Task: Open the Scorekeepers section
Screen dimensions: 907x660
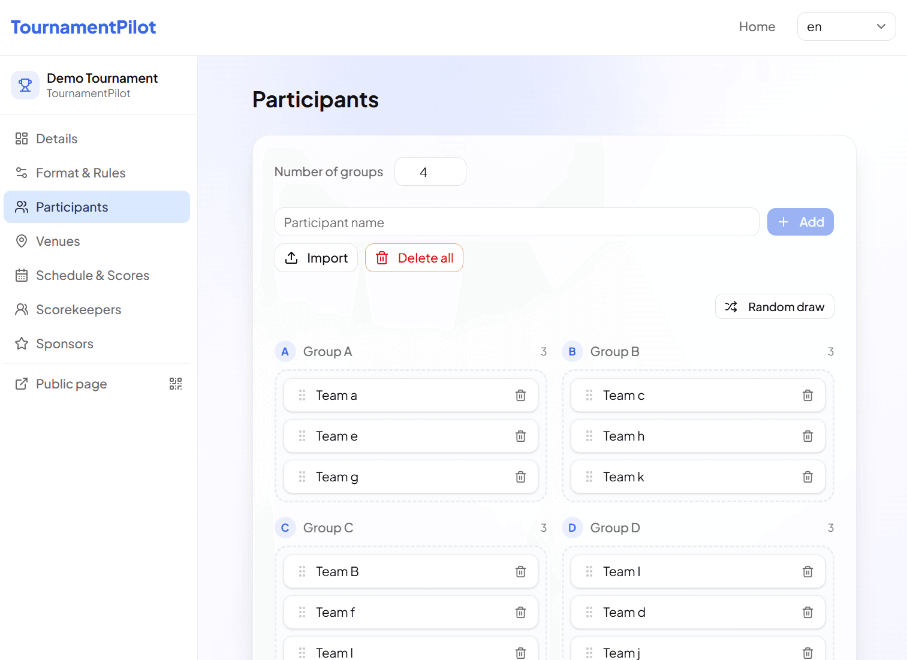Action: [x=97, y=309]
